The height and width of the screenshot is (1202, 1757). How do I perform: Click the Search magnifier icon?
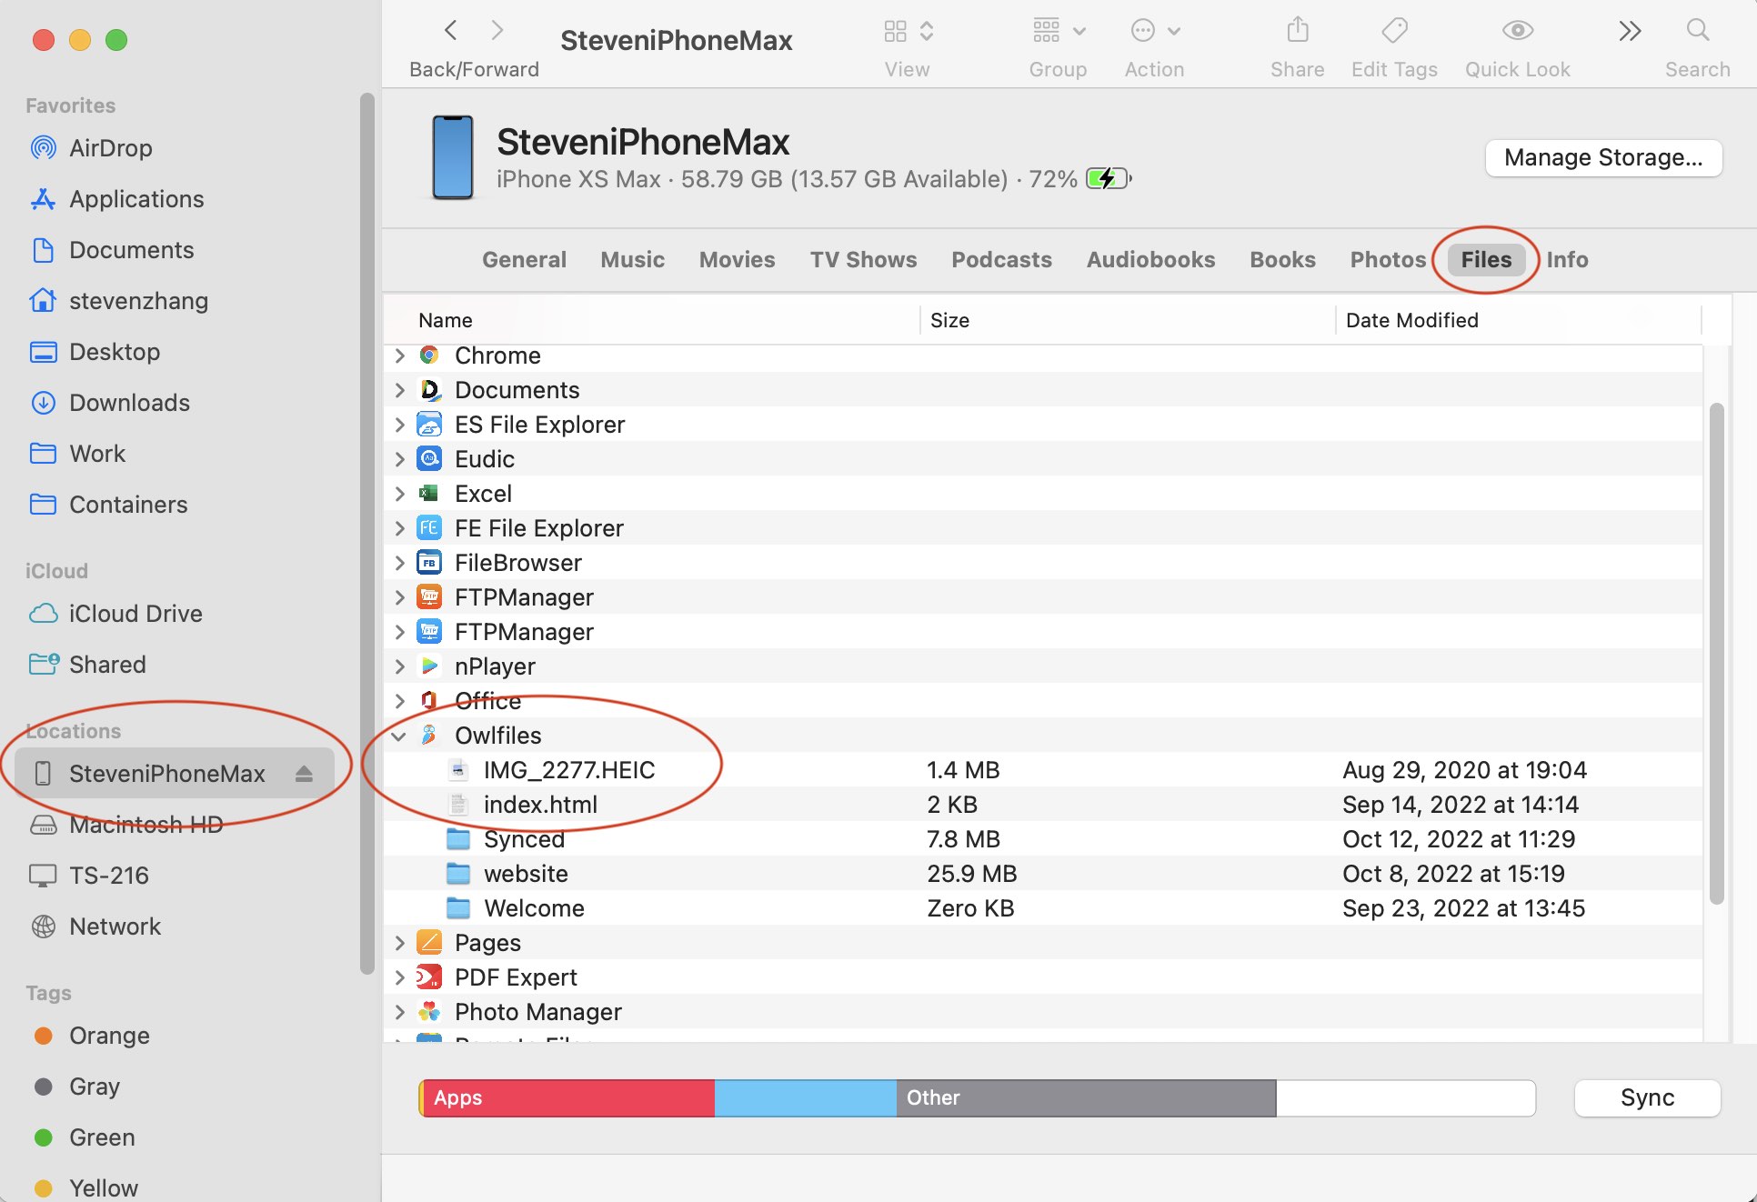[1697, 31]
